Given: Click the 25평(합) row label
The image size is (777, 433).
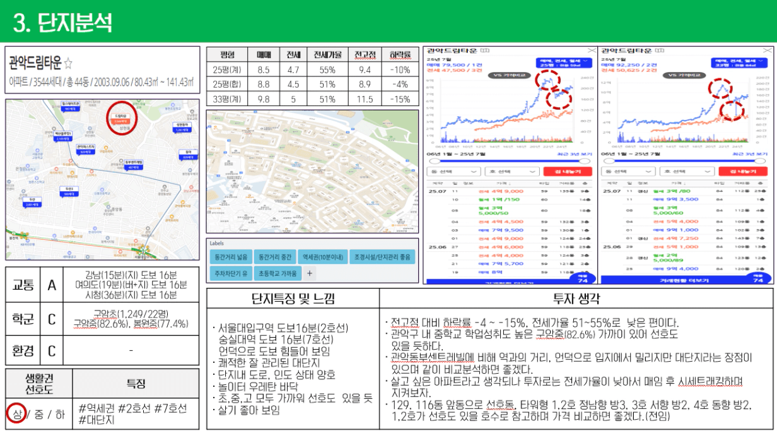Looking at the screenshot, I should [227, 84].
